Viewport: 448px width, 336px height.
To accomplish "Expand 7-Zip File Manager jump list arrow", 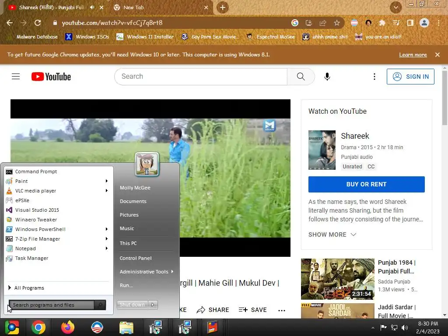I will point(107,239).
